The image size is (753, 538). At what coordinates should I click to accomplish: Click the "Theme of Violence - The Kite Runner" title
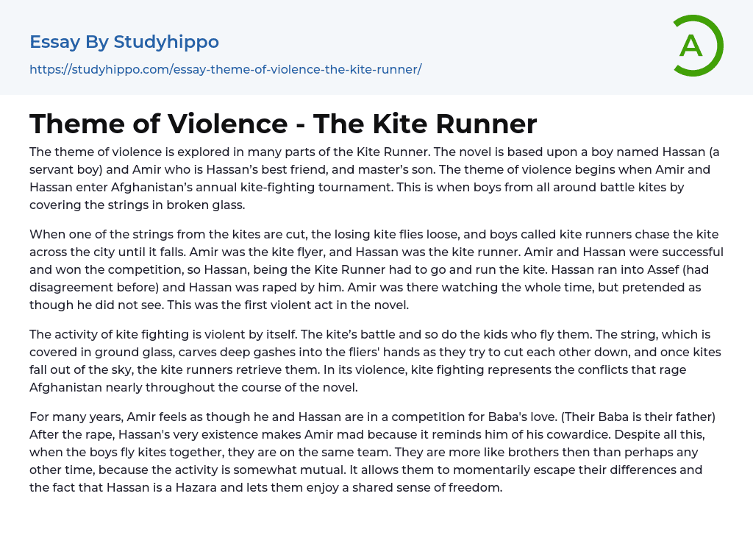tap(283, 124)
